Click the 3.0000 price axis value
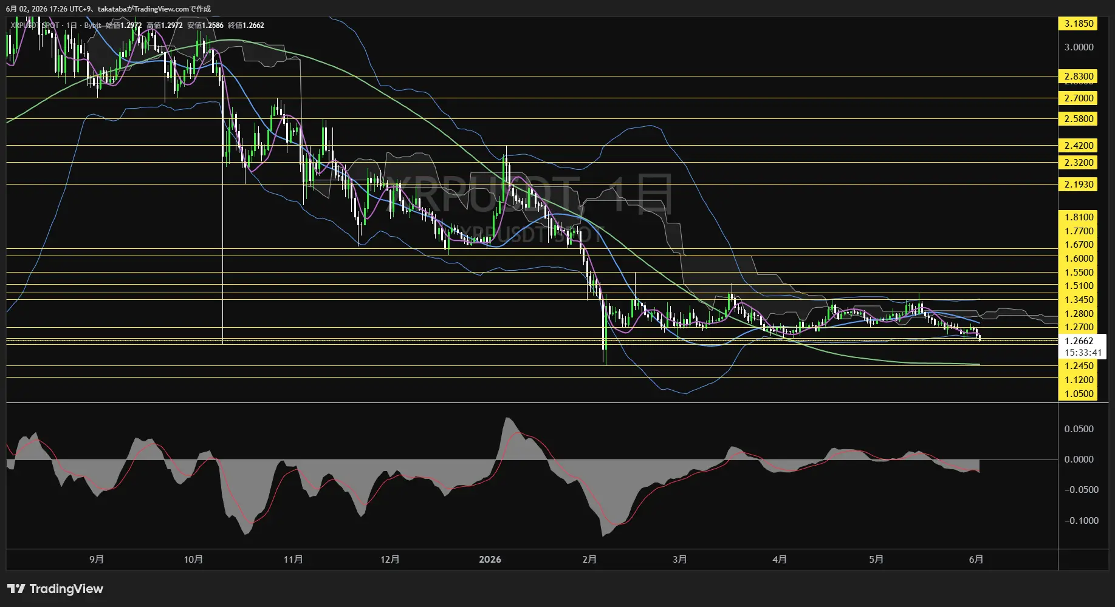Image resolution: width=1115 pixels, height=607 pixels. pos(1079,47)
